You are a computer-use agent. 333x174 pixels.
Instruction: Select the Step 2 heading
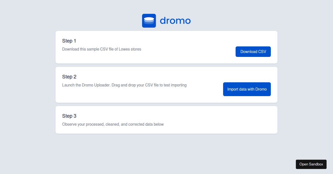69,77
